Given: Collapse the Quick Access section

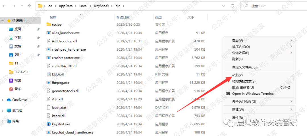Looking at the screenshot, I should tap(3, 21).
